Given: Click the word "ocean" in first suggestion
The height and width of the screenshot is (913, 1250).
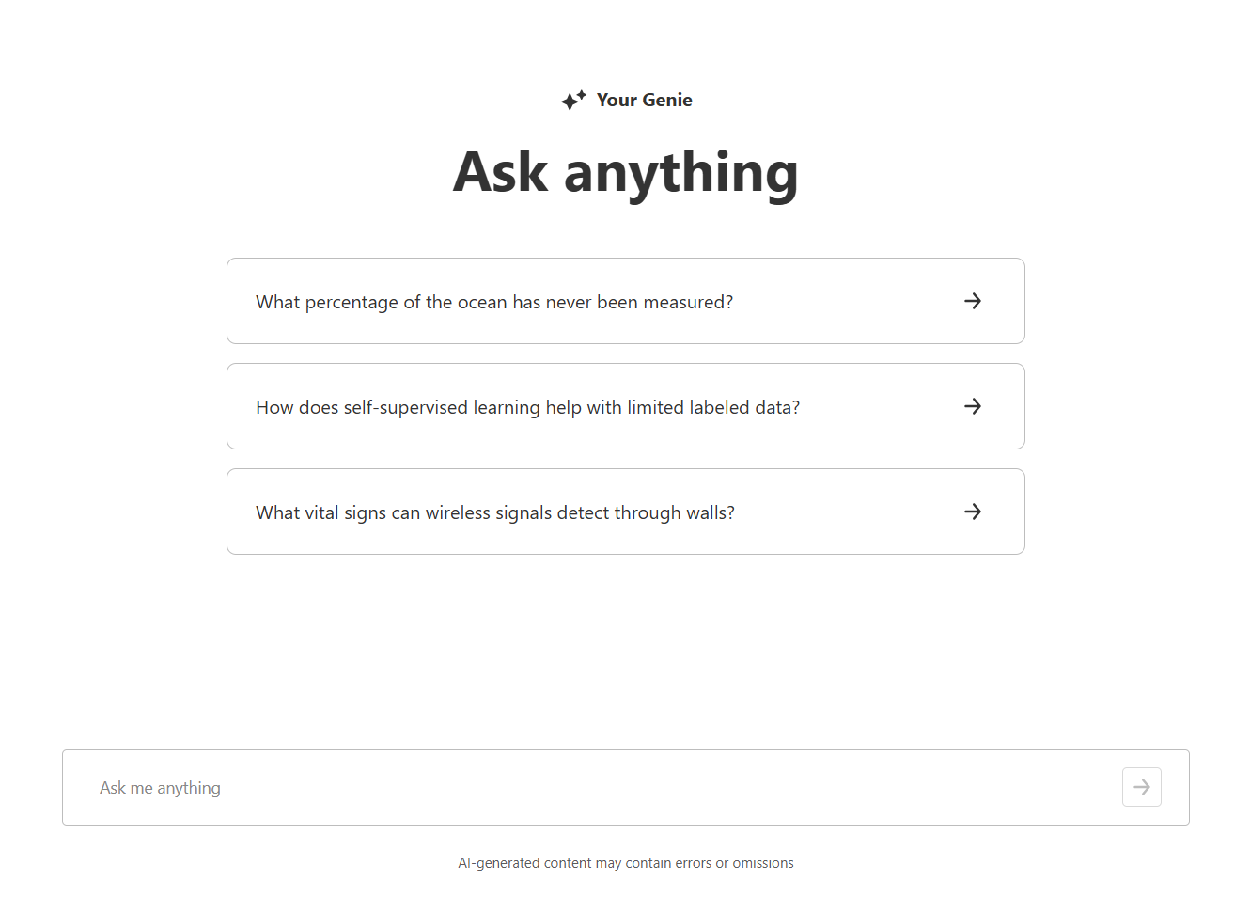Looking at the screenshot, I should (481, 302).
